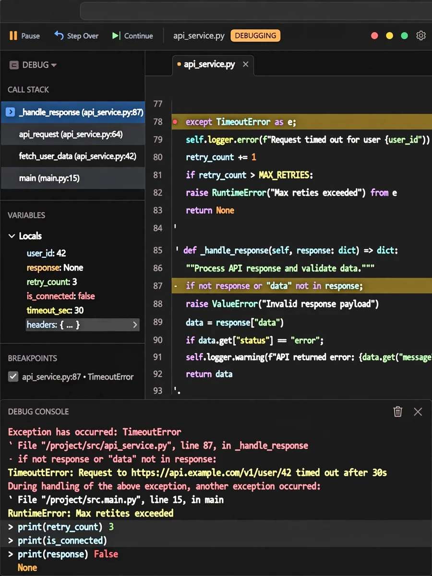Continue execution with the Continue button
Viewport: 432px width, 576px height.
[132, 36]
